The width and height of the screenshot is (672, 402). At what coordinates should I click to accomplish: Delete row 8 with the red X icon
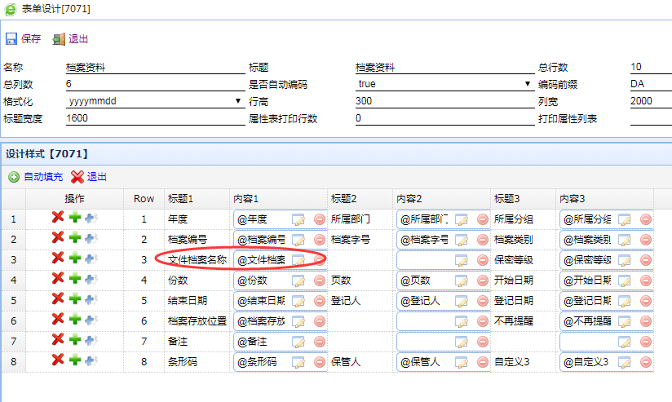coord(58,360)
